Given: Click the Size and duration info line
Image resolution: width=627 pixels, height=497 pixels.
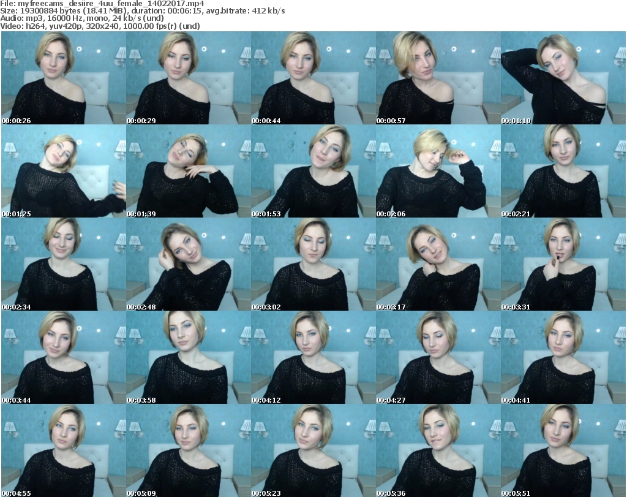Looking at the screenshot, I should 142,11.
